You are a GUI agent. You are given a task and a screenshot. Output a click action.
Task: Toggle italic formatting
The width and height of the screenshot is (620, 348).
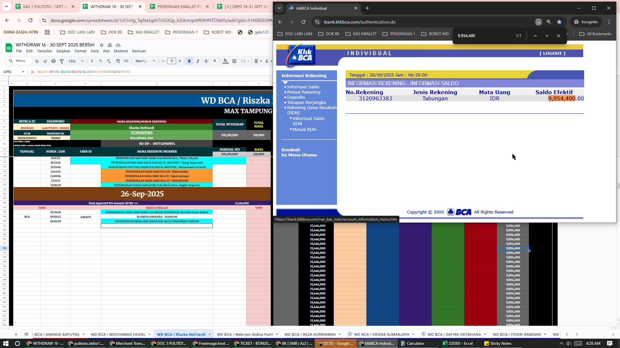click(198, 61)
